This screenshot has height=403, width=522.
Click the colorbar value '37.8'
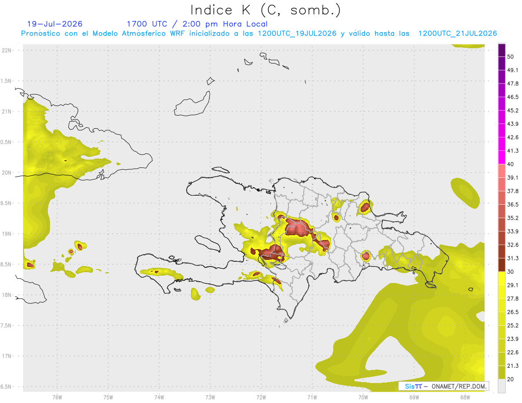tap(513, 191)
